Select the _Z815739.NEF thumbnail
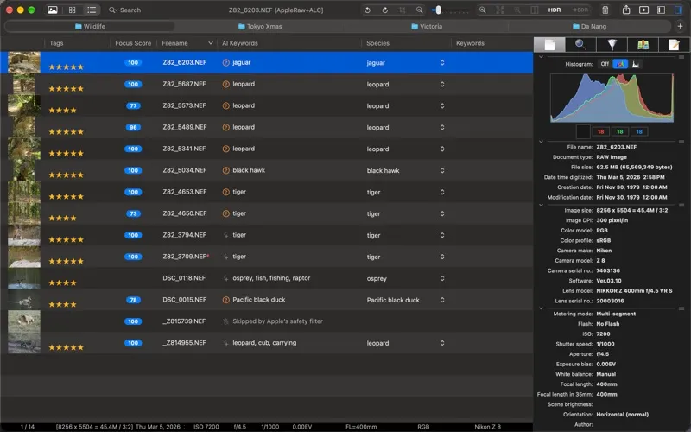This screenshot has width=691, height=432. [x=24, y=321]
